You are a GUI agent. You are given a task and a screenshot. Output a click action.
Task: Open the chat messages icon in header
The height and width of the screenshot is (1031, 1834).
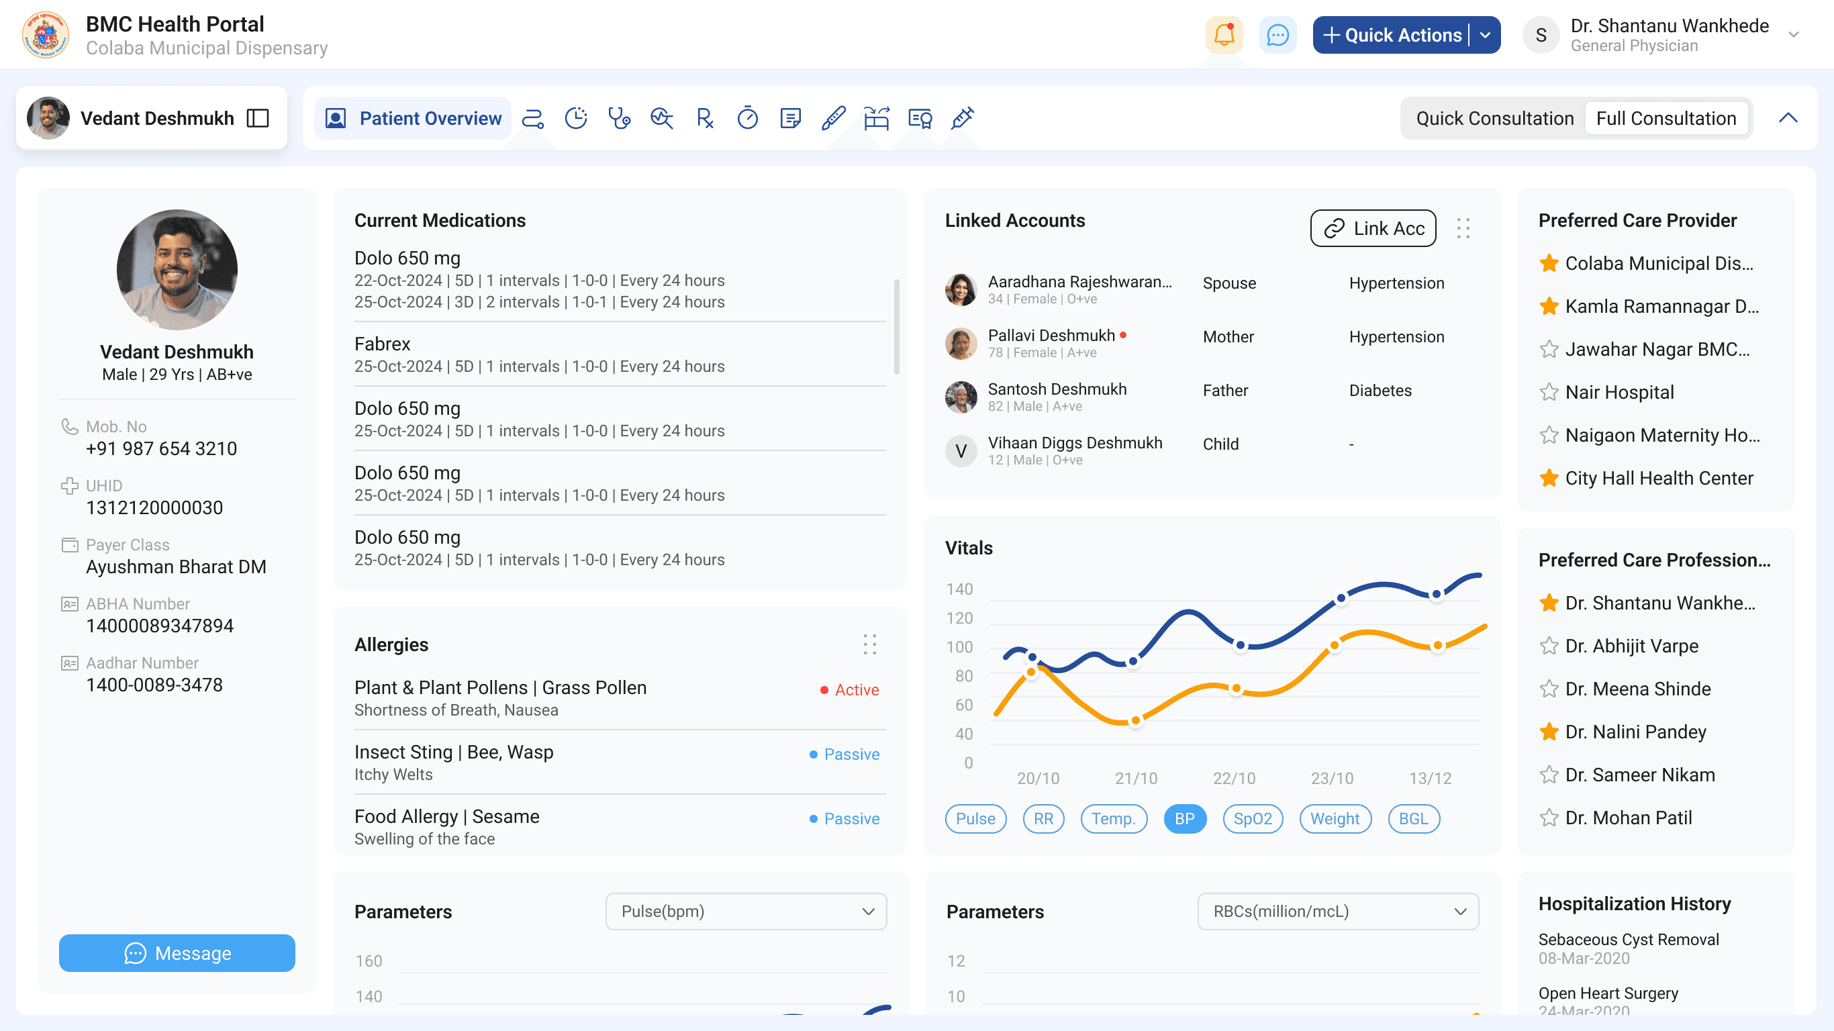(1277, 35)
